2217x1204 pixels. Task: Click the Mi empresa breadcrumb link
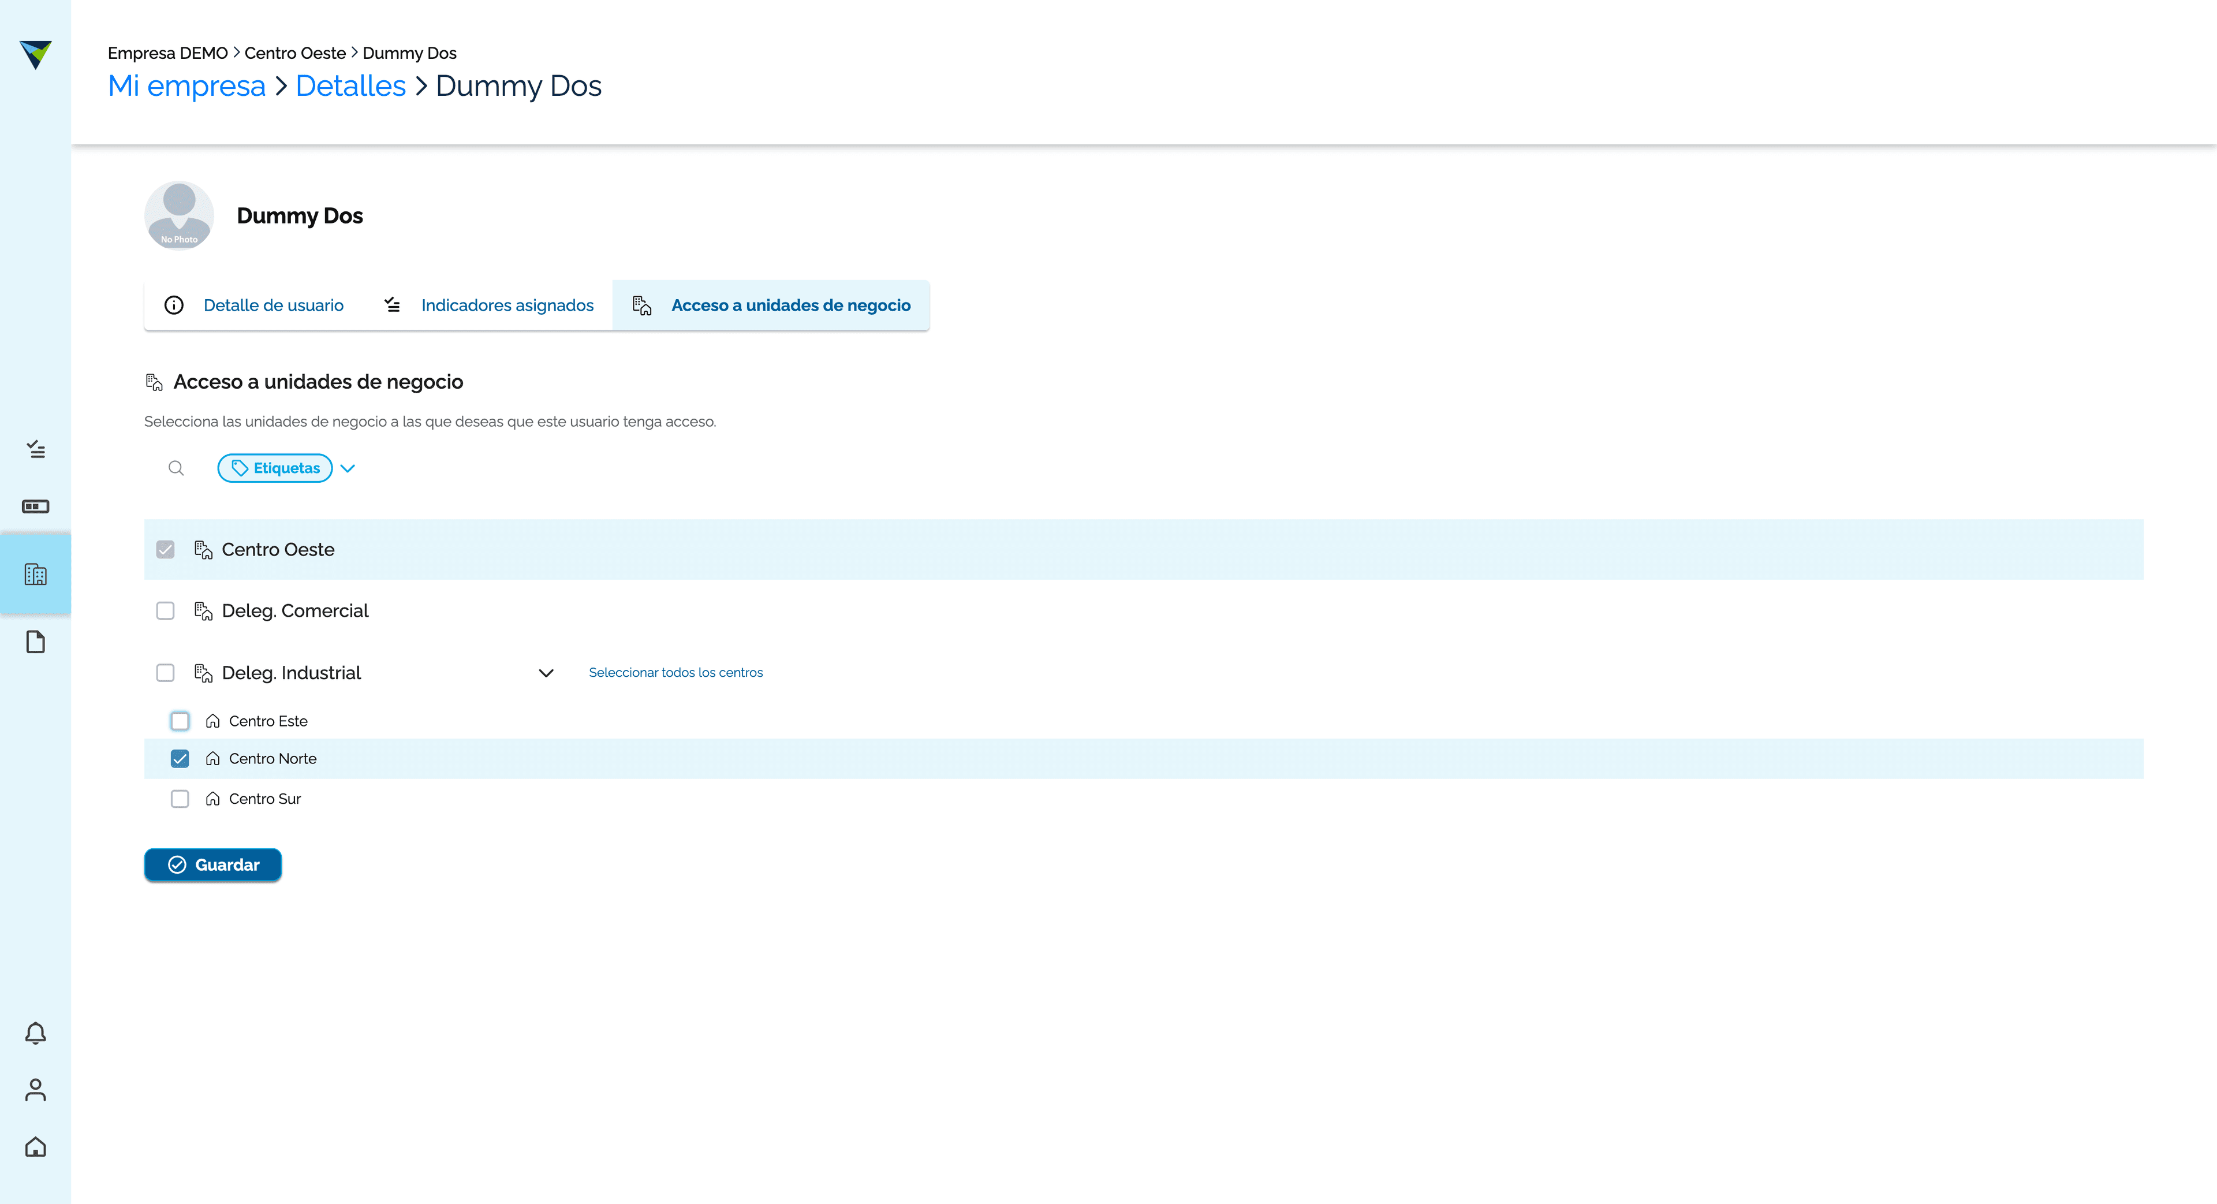(186, 86)
